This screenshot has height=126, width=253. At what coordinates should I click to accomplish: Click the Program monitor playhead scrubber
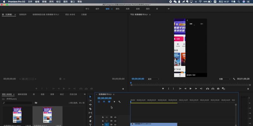[x=131, y=83]
